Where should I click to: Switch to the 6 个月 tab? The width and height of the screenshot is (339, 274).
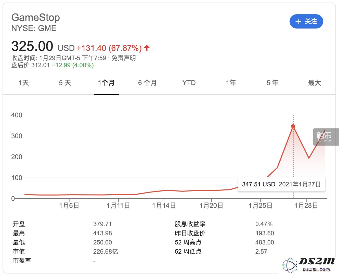point(147,83)
